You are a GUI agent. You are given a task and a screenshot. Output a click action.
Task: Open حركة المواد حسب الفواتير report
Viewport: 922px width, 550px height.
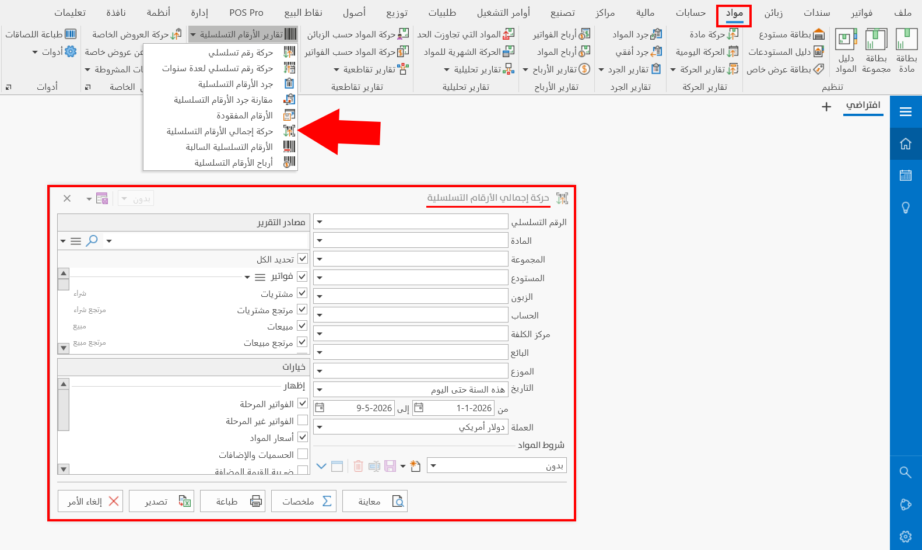[x=356, y=52]
